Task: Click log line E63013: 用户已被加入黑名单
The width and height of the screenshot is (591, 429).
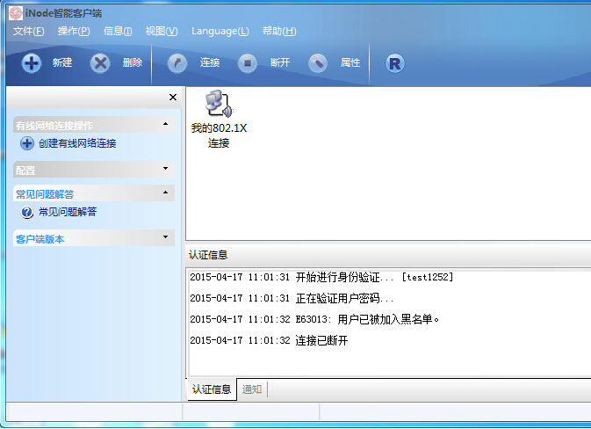Action: click(314, 320)
